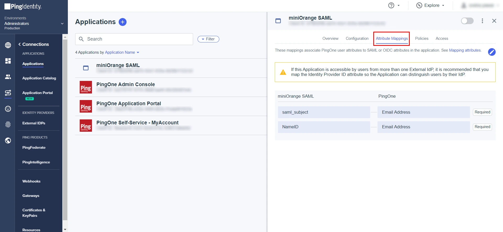Click the Required badge for NameID
Image resolution: width=503 pixels, height=232 pixels.
482,127
